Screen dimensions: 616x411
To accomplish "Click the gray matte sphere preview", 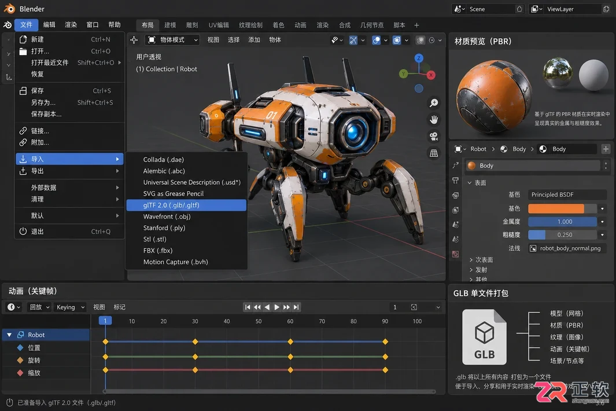I will pyautogui.click(x=593, y=75).
